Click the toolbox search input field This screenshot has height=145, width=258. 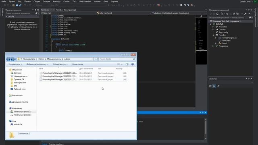pos(20,13)
